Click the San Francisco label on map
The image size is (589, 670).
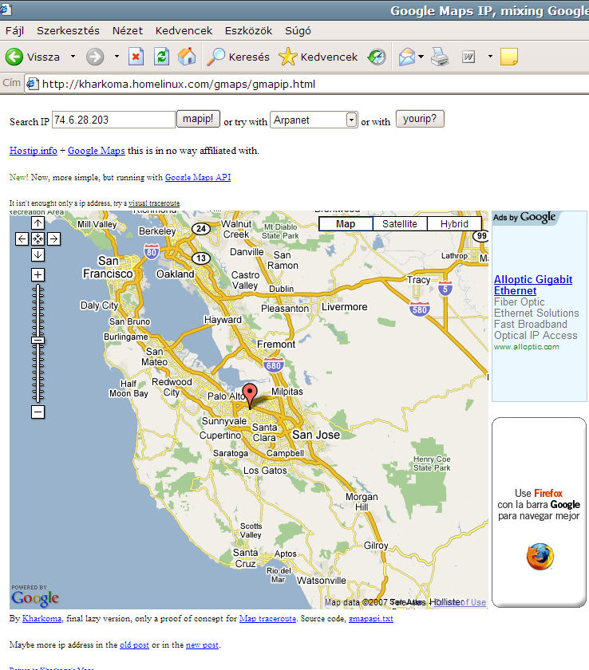tap(108, 267)
